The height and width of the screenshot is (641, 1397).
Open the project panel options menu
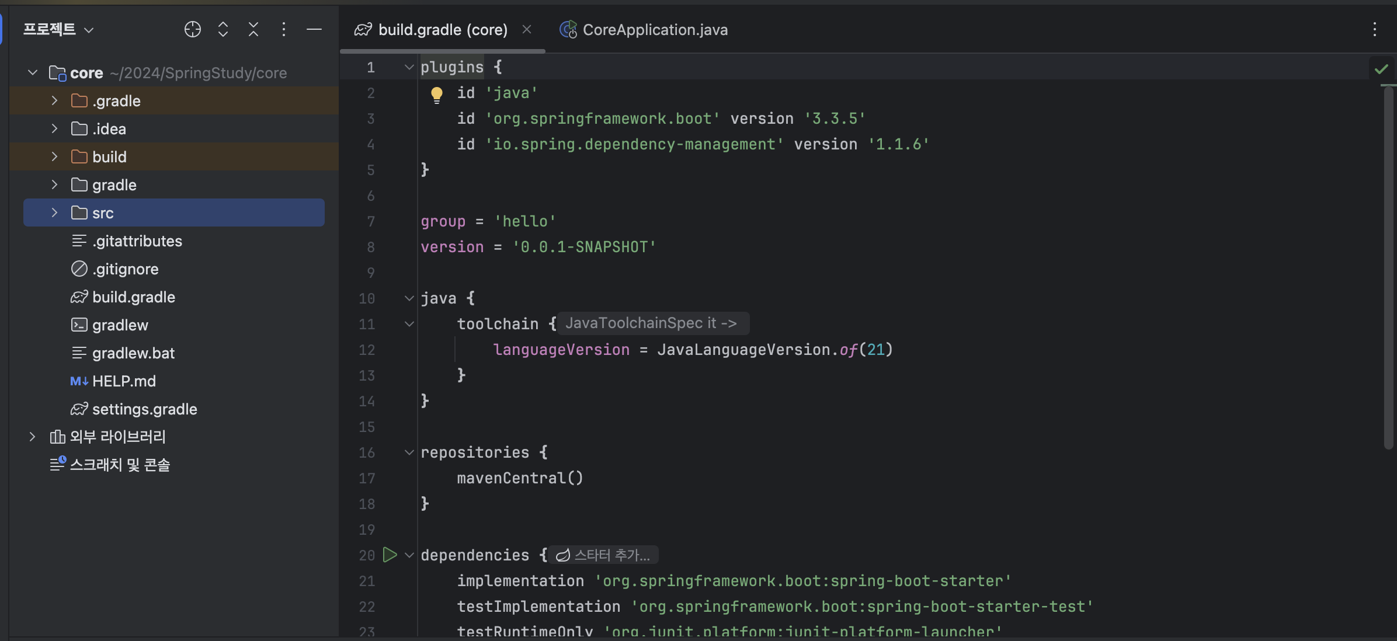point(284,29)
